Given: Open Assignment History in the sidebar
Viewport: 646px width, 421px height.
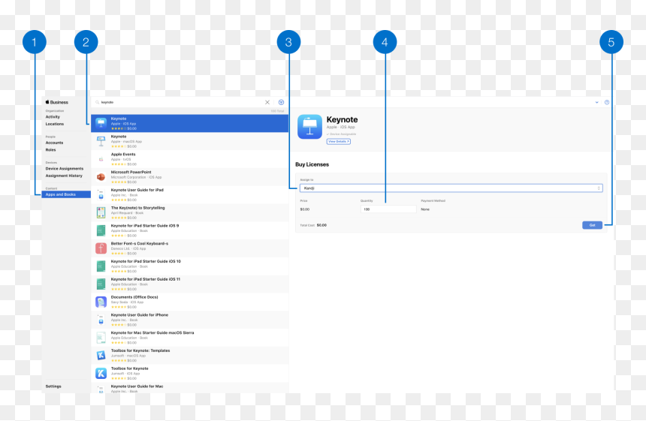Looking at the screenshot, I should click(x=64, y=176).
